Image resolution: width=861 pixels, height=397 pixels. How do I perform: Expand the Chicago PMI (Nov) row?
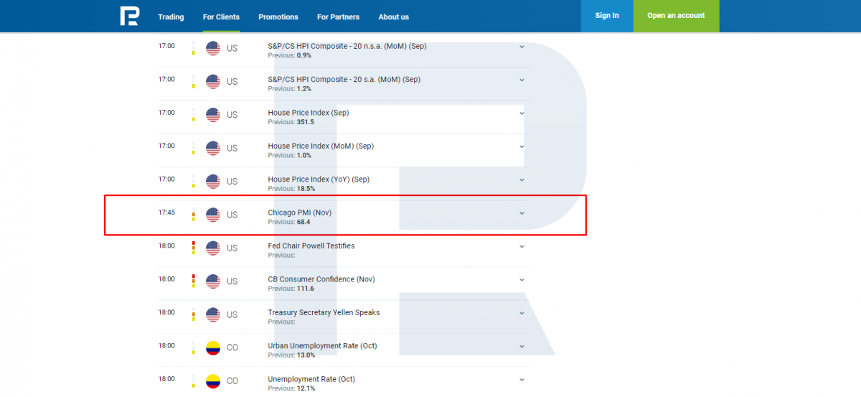point(522,213)
